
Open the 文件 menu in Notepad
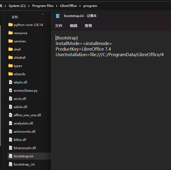[59, 26]
